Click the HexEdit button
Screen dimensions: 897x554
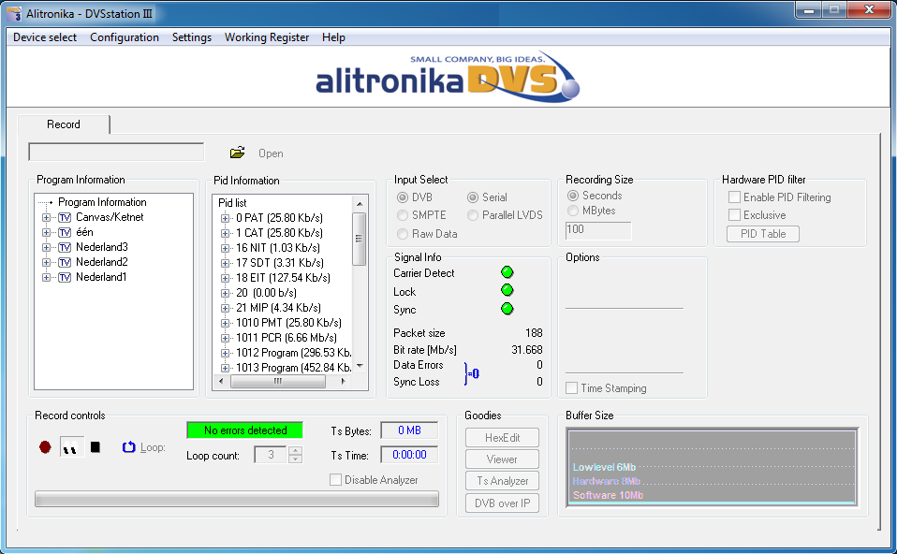tap(502, 438)
